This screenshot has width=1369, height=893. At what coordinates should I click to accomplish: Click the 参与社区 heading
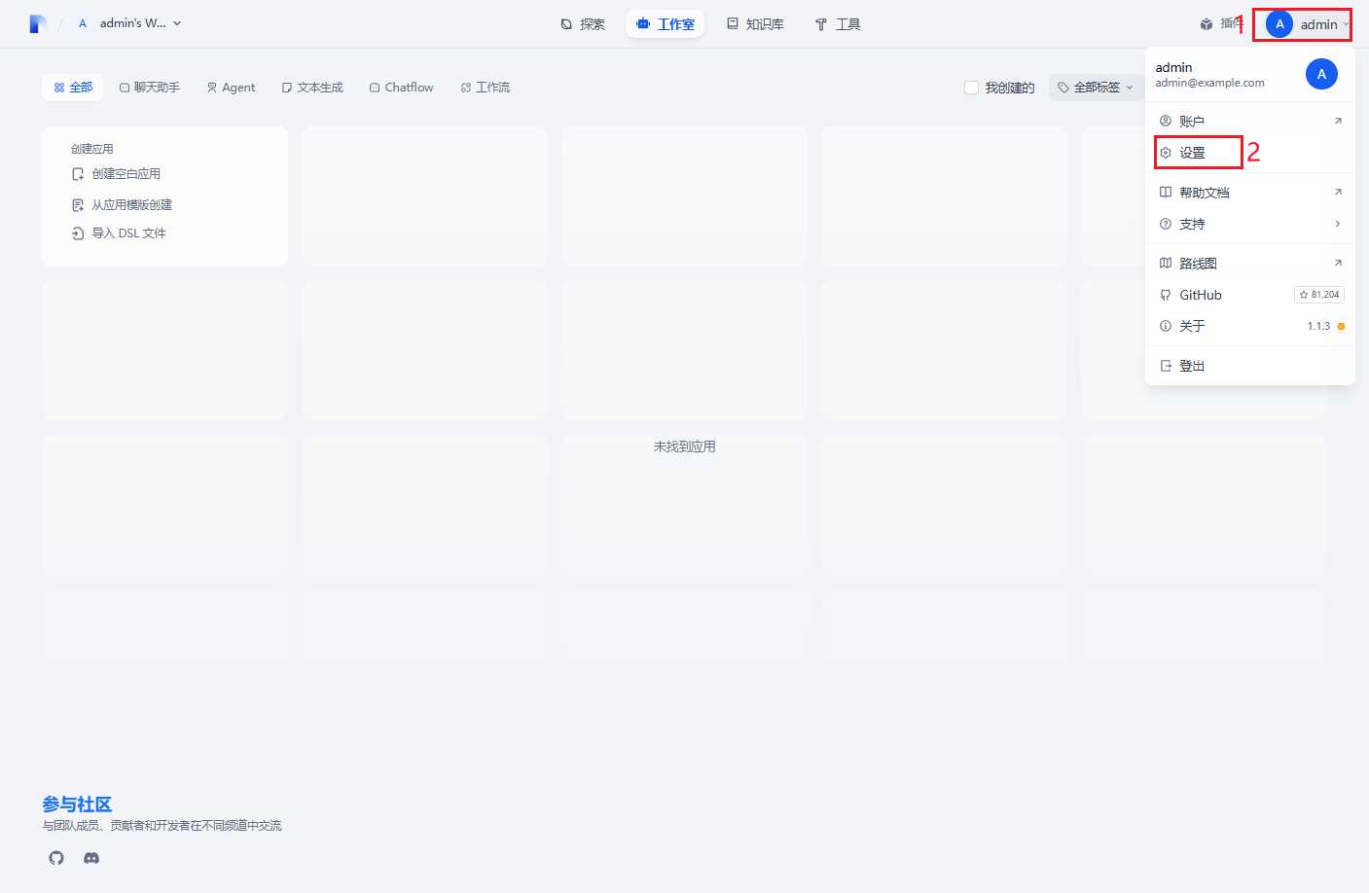77,804
